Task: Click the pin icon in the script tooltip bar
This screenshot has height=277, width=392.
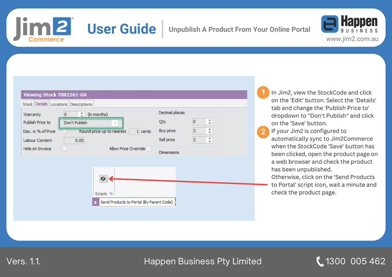Action: 96,202
